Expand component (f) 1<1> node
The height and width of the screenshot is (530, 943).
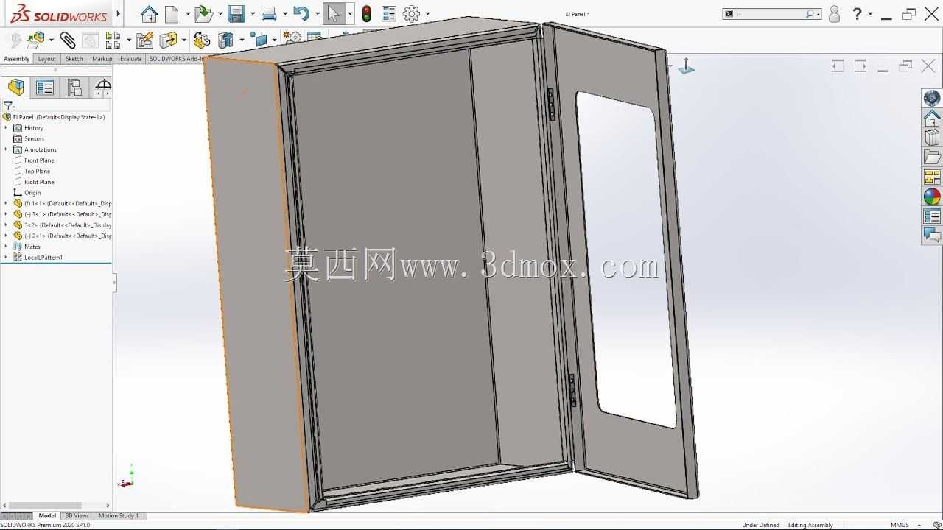pos(6,203)
